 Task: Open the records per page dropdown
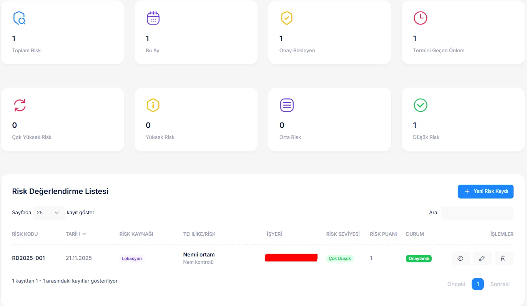49,212
